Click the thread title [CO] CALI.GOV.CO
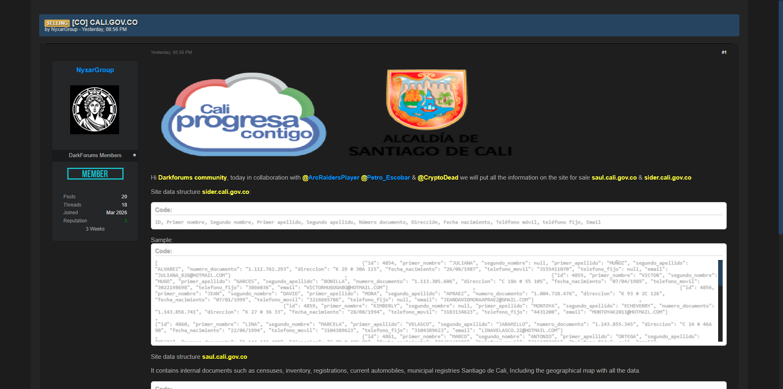 pos(105,22)
